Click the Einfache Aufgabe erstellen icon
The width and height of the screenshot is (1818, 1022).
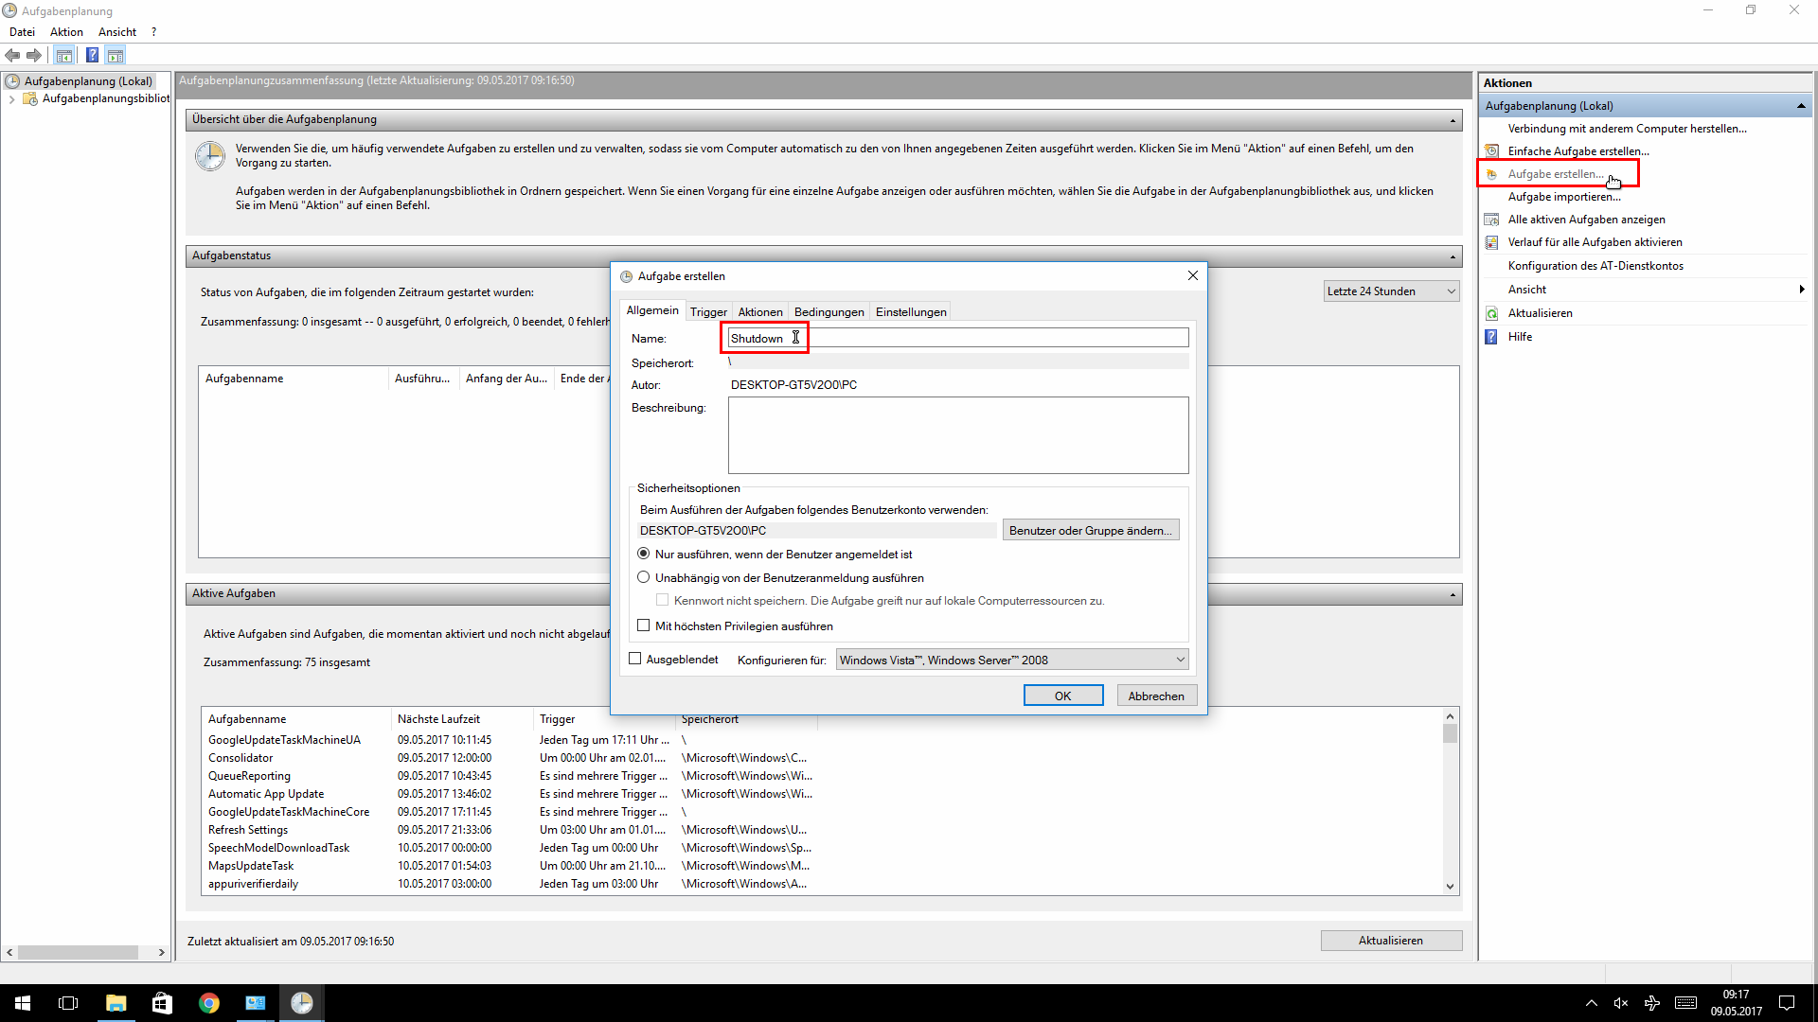[x=1492, y=151]
